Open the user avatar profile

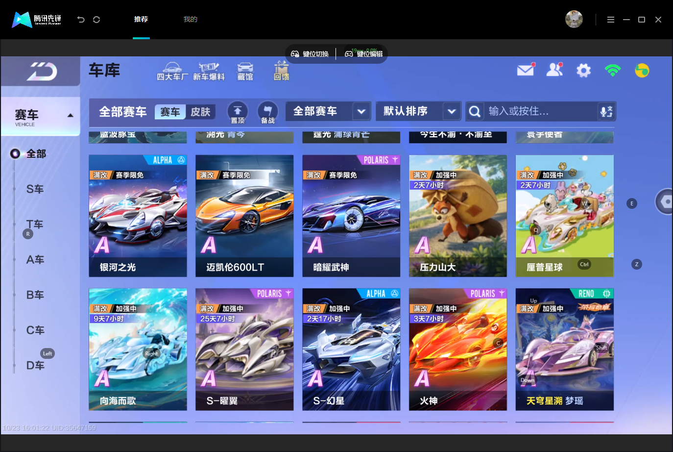[x=574, y=19]
